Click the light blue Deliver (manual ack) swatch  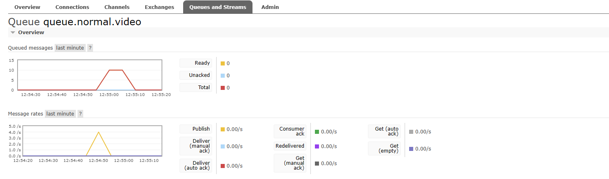pos(223,146)
